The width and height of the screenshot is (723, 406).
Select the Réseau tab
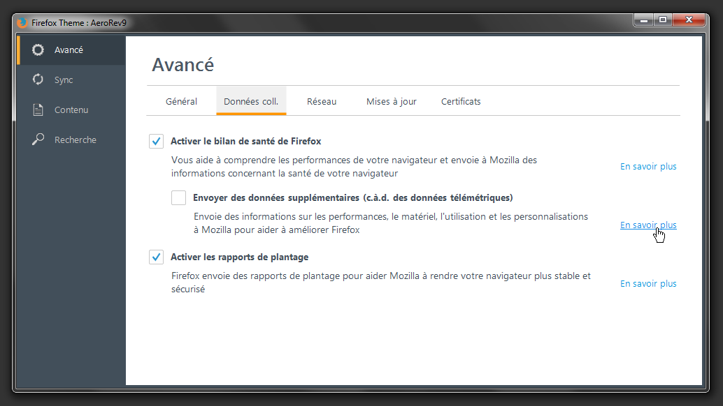[322, 101]
